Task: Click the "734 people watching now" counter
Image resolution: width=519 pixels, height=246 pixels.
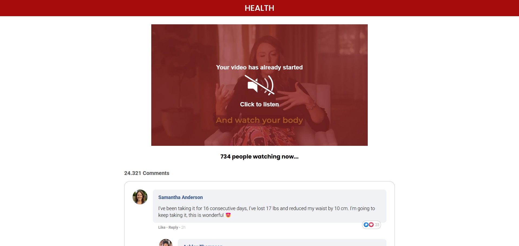Action: click(x=259, y=157)
